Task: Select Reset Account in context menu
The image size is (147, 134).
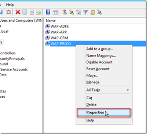Action: [98, 69]
